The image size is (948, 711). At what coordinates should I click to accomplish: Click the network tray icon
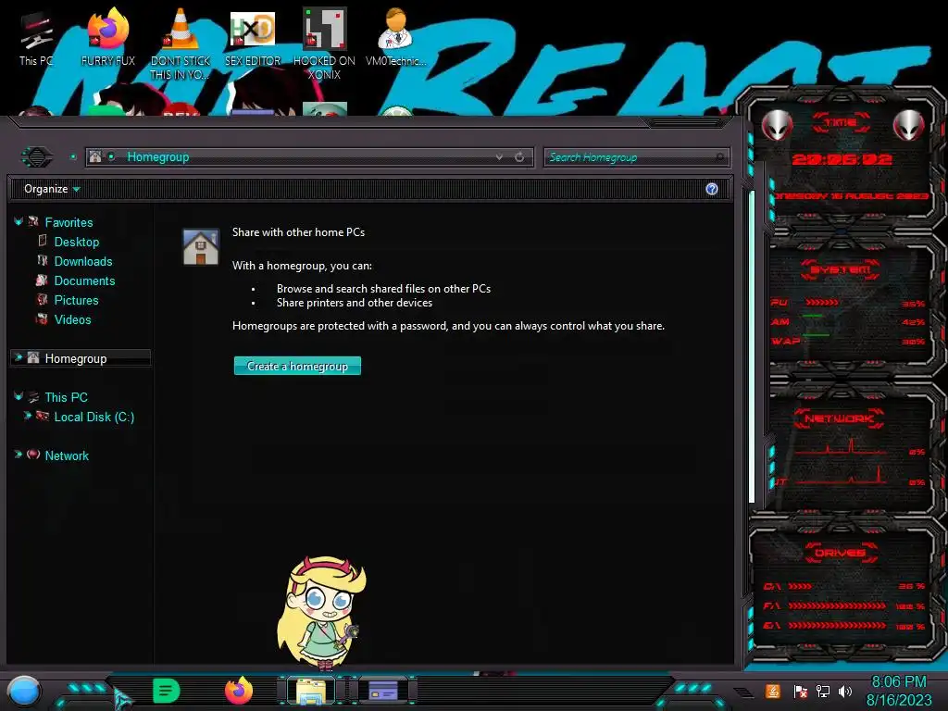[x=822, y=691]
